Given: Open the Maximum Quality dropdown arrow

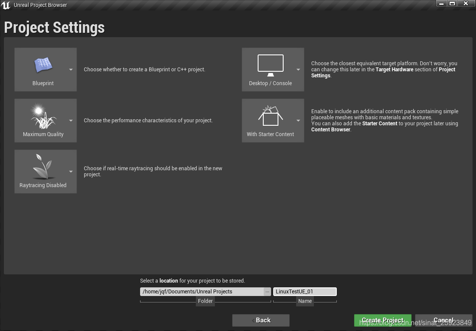Looking at the screenshot, I should 71,121.
